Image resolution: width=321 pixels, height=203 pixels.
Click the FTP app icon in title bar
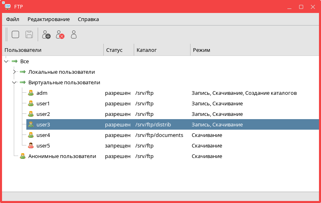click(8, 6)
